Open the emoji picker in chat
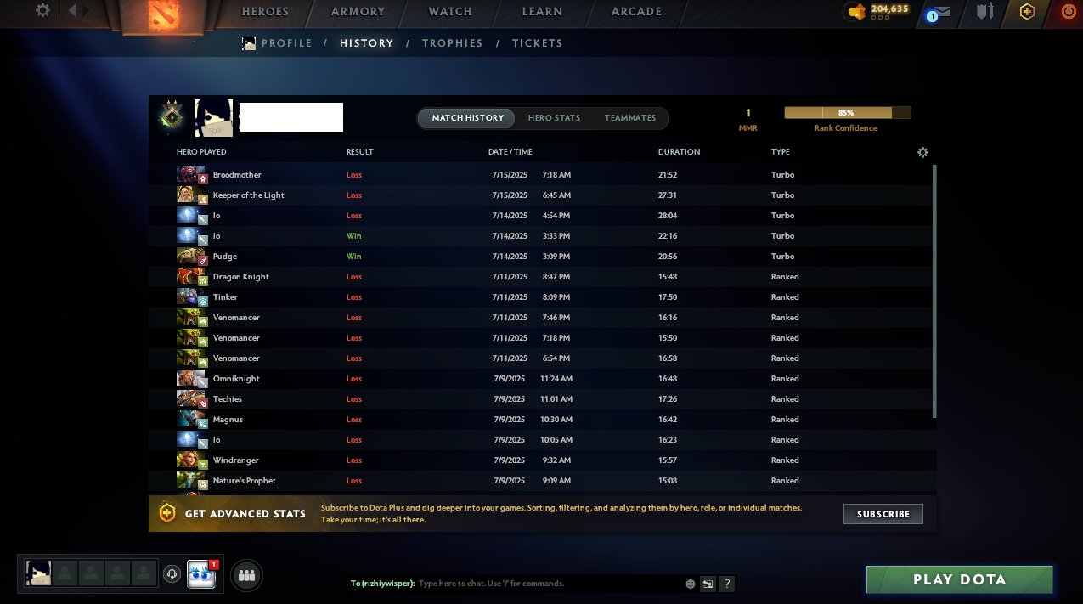This screenshot has width=1083, height=604. 691,584
